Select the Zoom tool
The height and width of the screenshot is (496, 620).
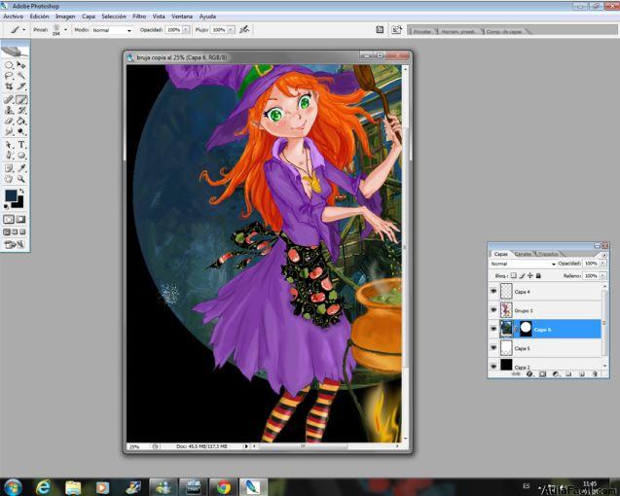[21, 179]
